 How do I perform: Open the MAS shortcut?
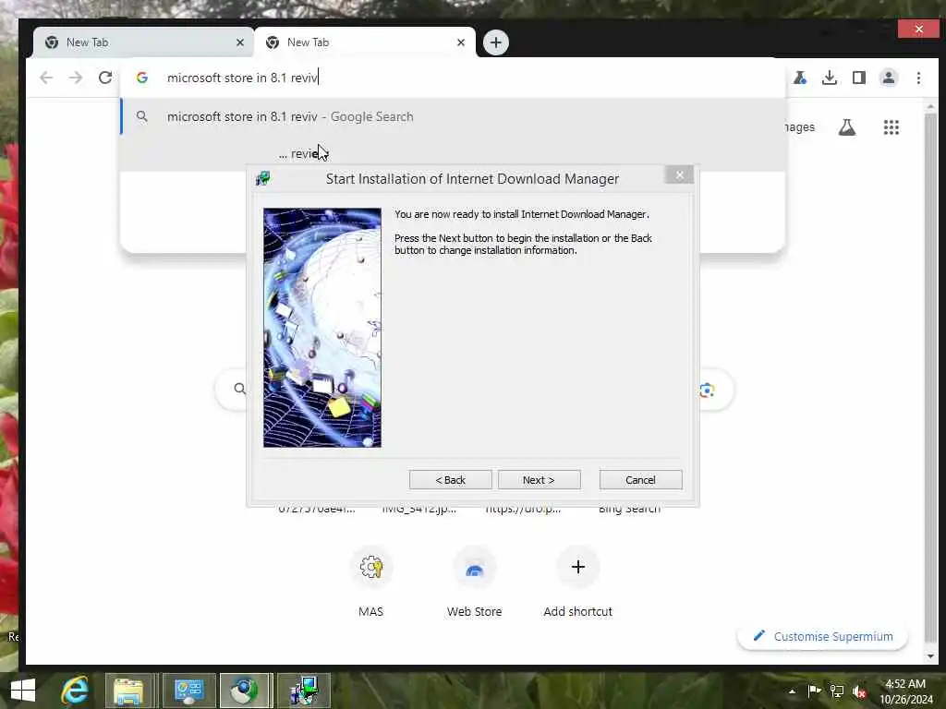point(371,582)
